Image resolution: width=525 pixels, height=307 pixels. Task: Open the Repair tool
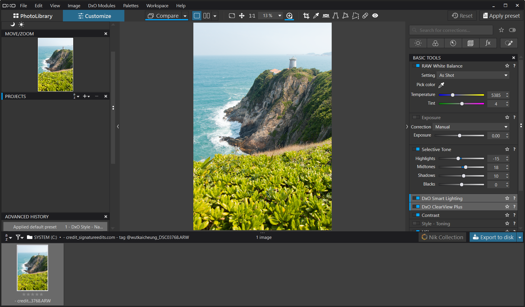(365, 16)
